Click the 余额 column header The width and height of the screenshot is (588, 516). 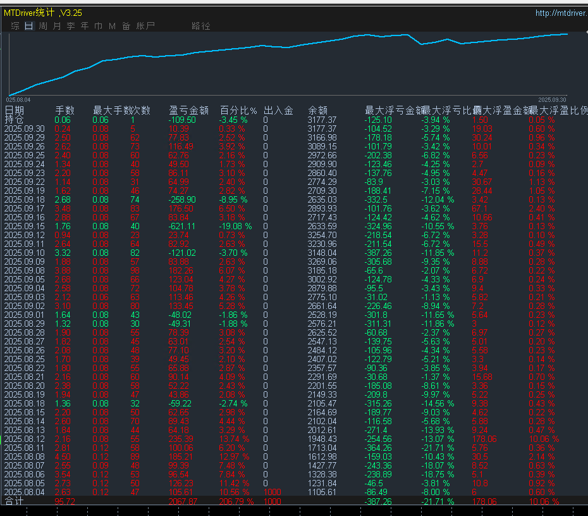(x=319, y=110)
